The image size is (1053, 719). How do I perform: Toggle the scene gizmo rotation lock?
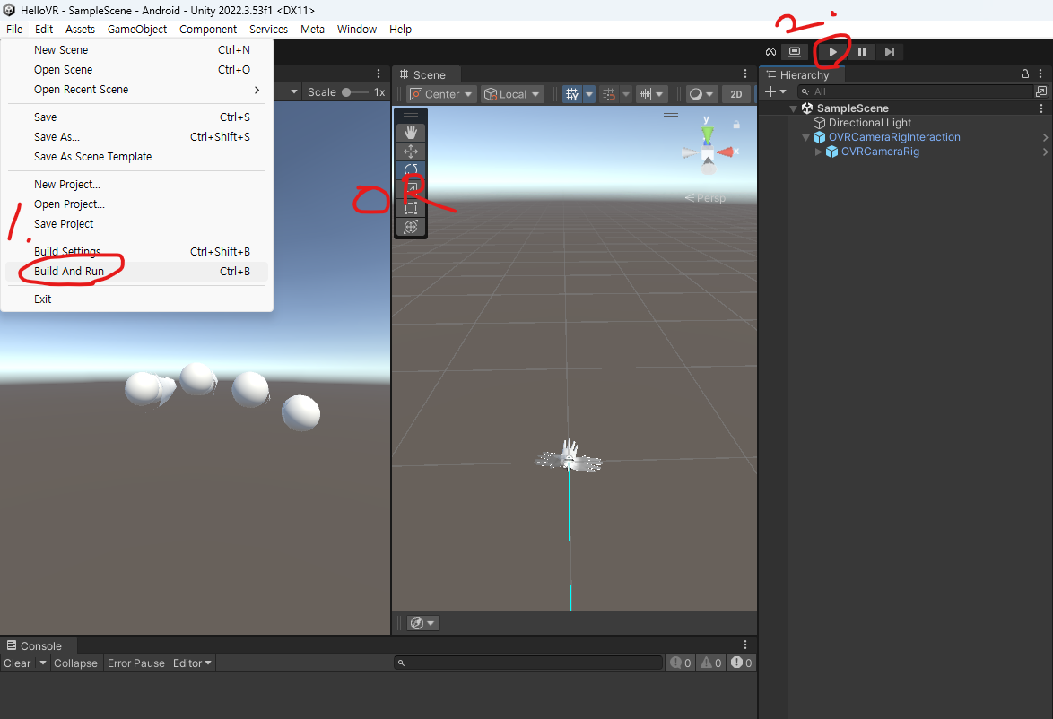pyautogui.click(x=736, y=125)
